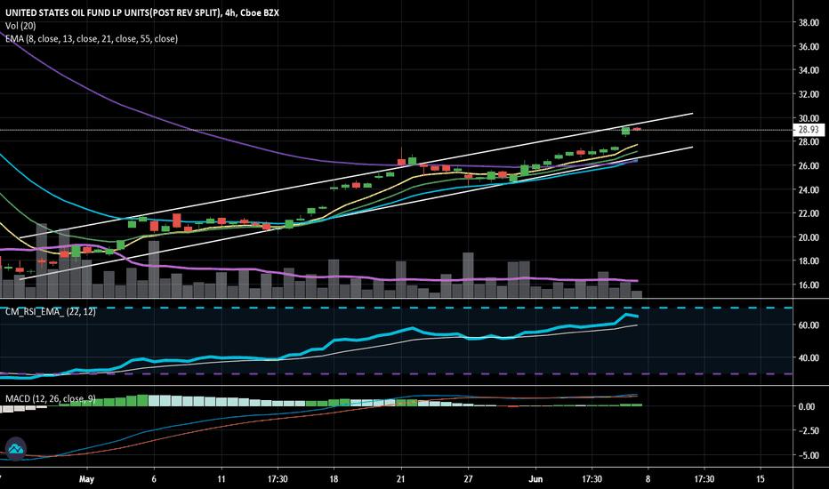Click the 38.00 price axis label
Screen dimensions: 829x489
[x=809, y=23]
